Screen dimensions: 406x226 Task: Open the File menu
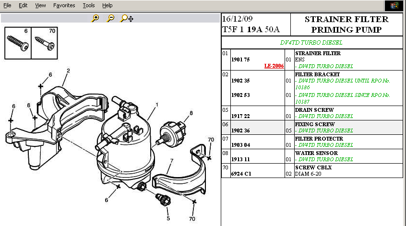tap(7, 5)
